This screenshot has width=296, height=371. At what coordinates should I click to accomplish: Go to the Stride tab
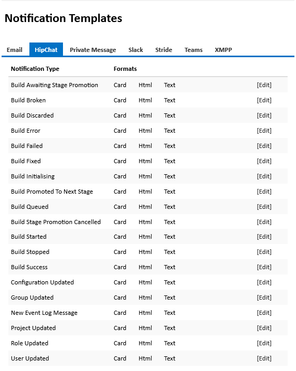164,50
